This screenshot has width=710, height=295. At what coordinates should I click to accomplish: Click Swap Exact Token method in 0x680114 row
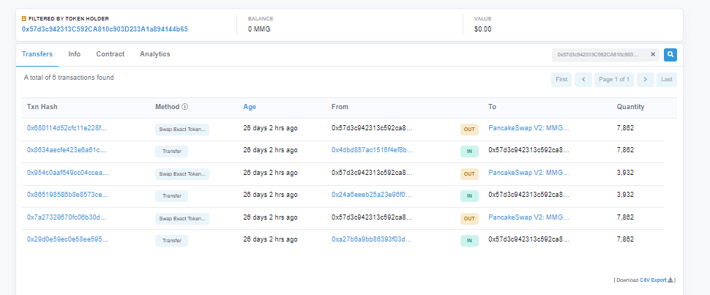click(182, 129)
